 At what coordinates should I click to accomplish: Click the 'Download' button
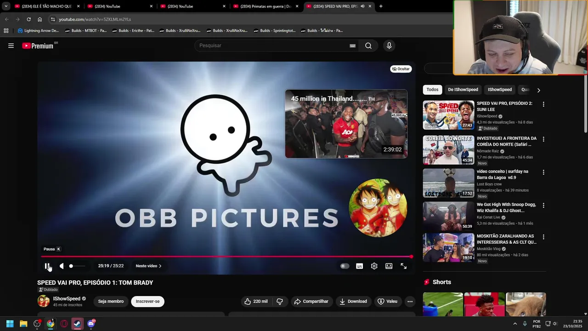tap(353, 301)
